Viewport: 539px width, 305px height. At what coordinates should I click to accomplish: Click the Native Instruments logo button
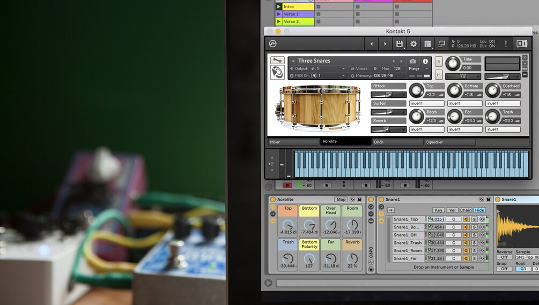tap(521, 44)
